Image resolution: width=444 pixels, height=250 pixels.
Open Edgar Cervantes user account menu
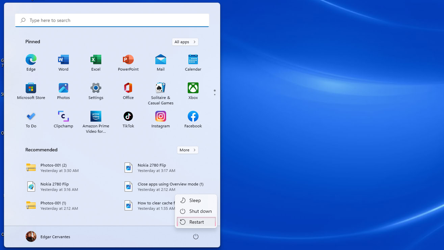coord(48,237)
